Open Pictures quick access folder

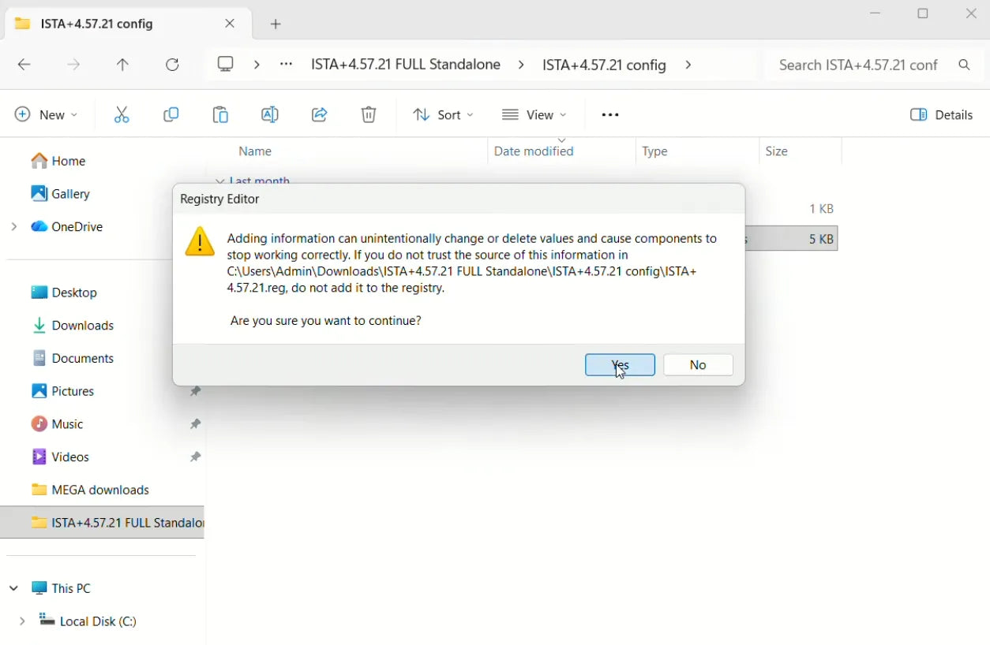62,391
